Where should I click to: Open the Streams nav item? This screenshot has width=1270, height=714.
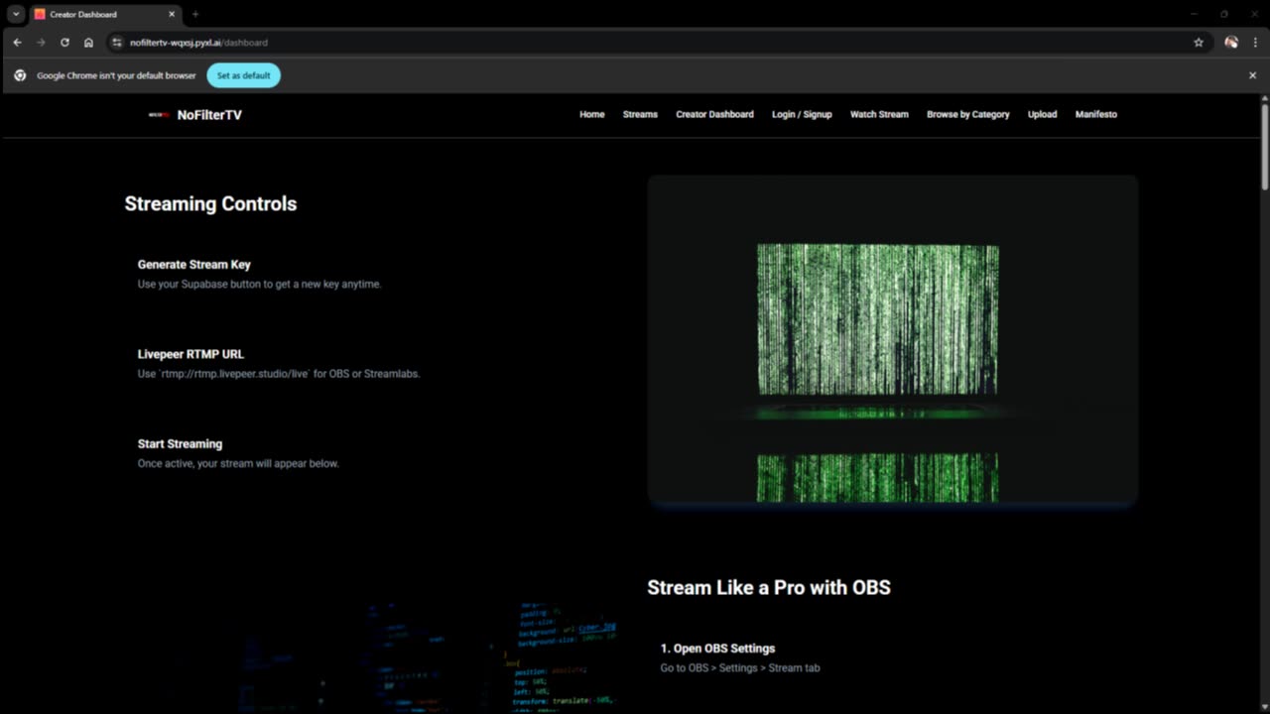(640, 114)
